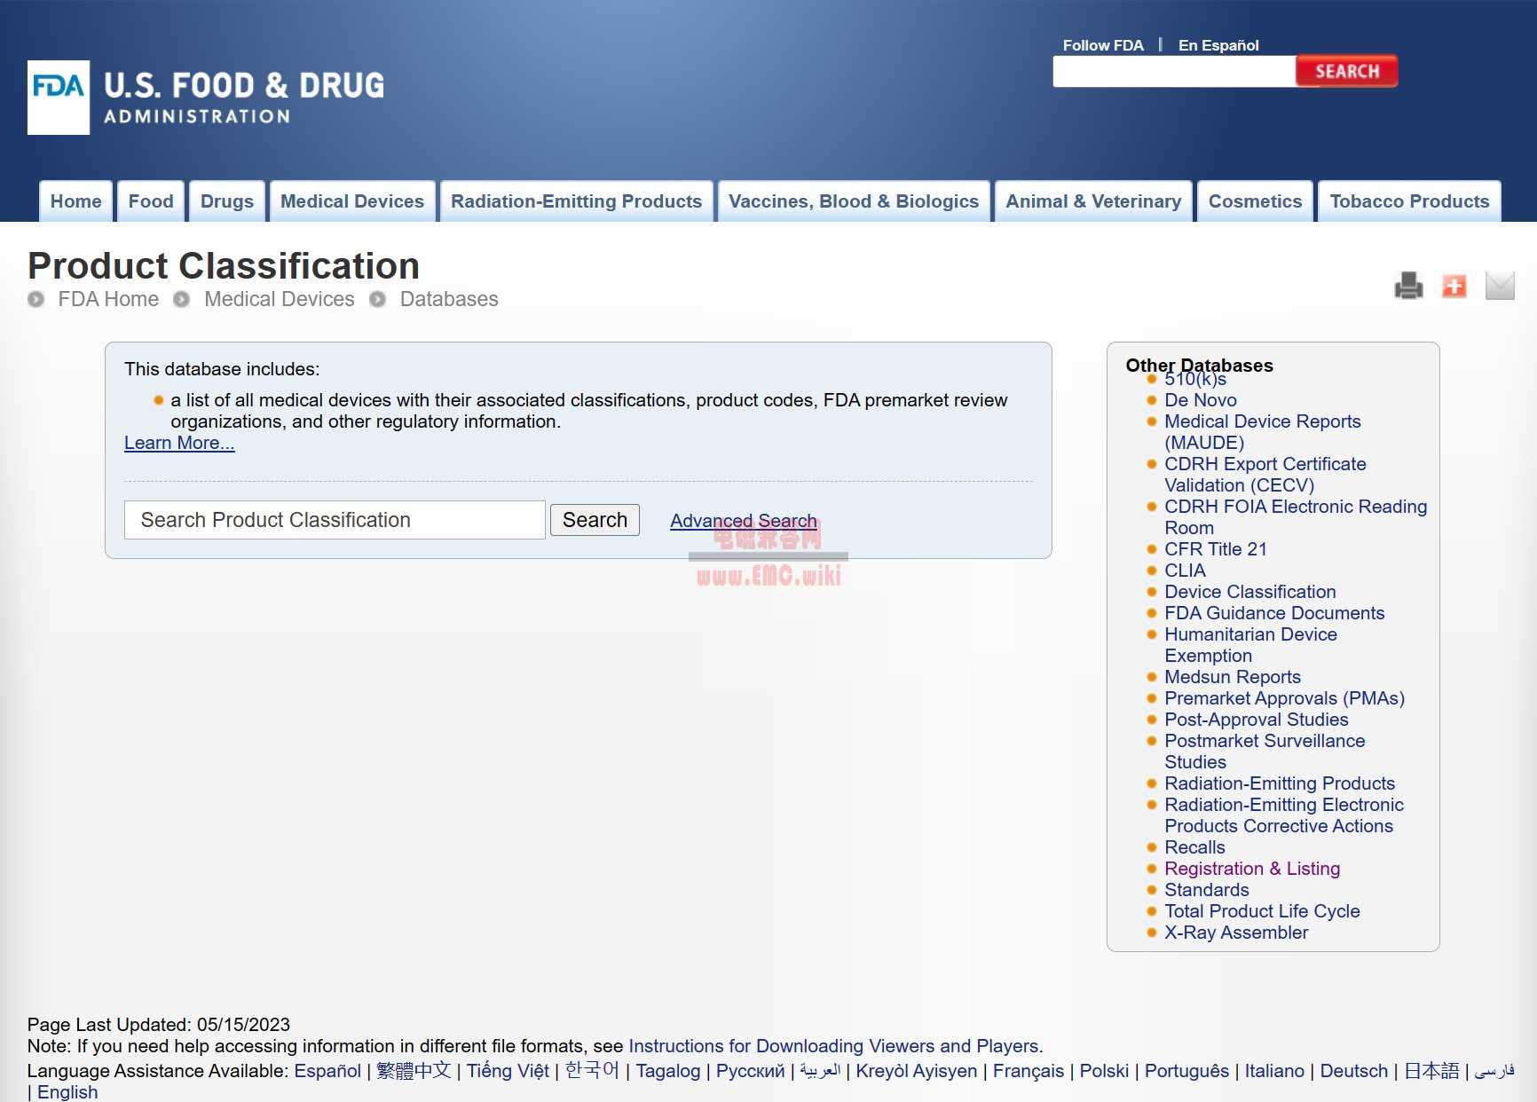The height and width of the screenshot is (1102, 1537).
Task: Open the X-Ray Assembler link
Action: click(x=1236, y=933)
